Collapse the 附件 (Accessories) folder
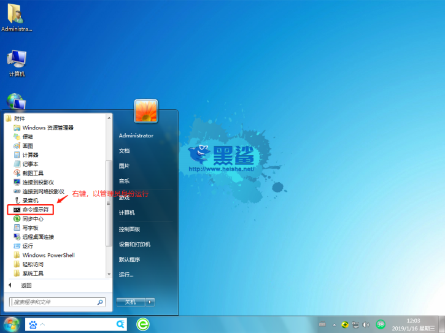445x333 pixels. (20, 118)
